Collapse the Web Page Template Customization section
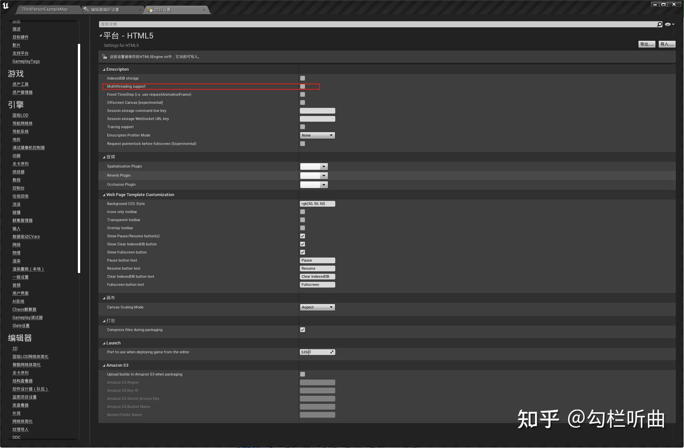Image resolution: width=684 pixels, height=448 pixels. tap(104, 195)
